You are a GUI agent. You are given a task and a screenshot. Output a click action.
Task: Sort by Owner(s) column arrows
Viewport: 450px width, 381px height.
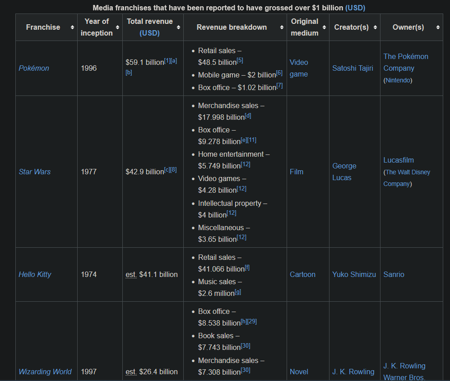pyautogui.click(x=438, y=27)
